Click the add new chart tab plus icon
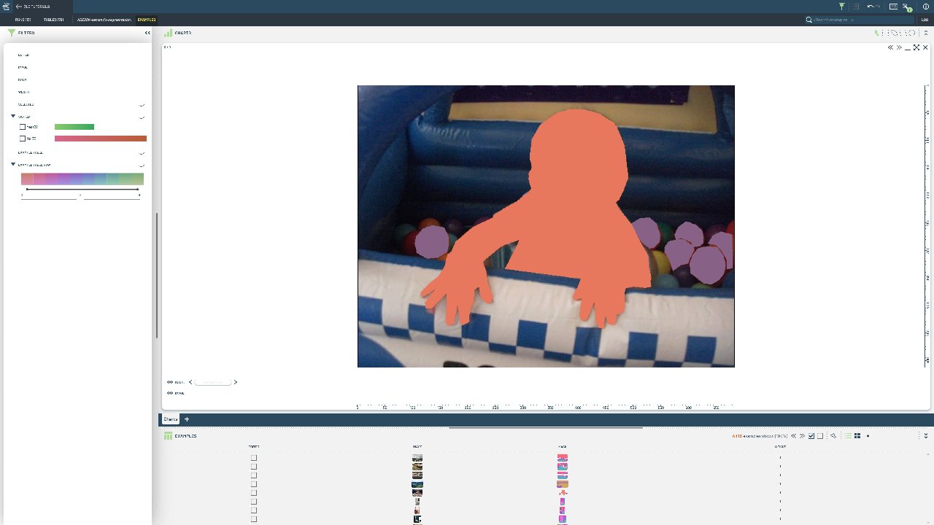934x525 pixels. pos(187,419)
